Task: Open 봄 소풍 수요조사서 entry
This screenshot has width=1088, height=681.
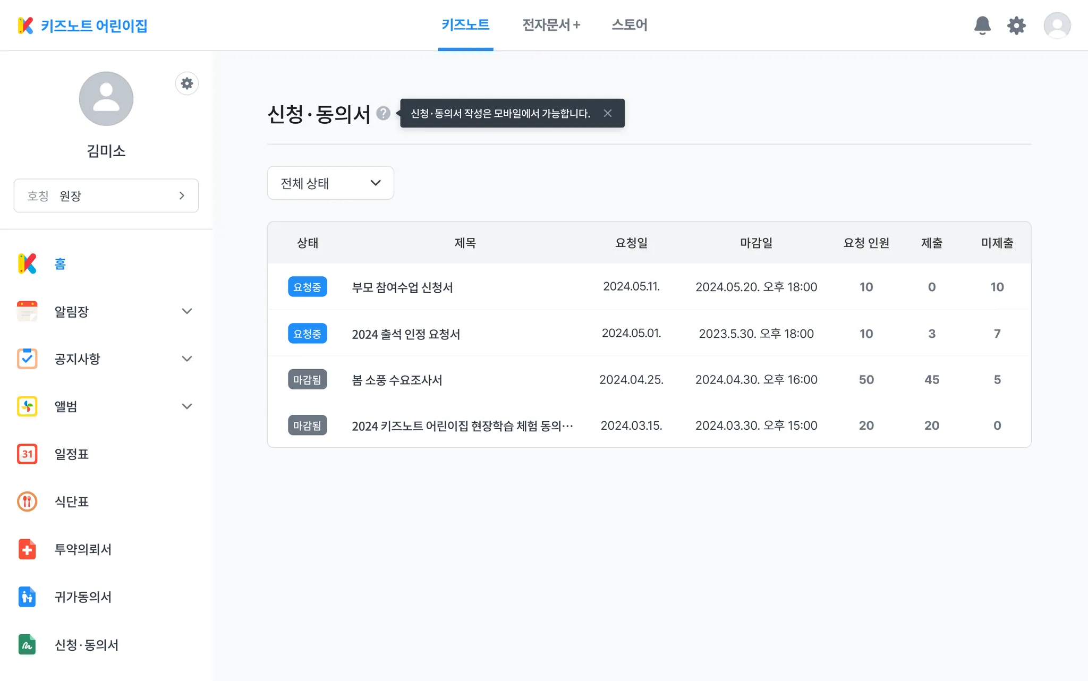Action: [x=397, y=380]
